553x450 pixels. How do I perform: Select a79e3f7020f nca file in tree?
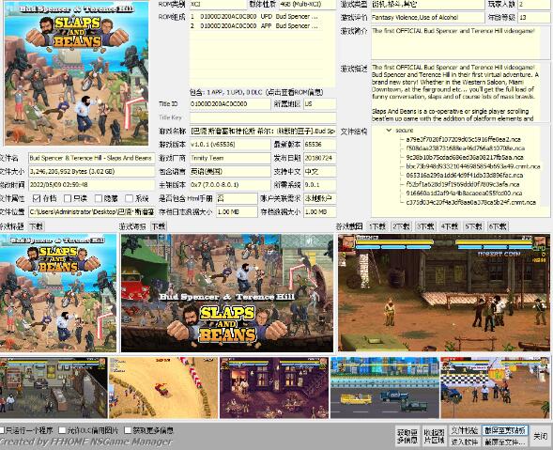[x=463, y=139]
